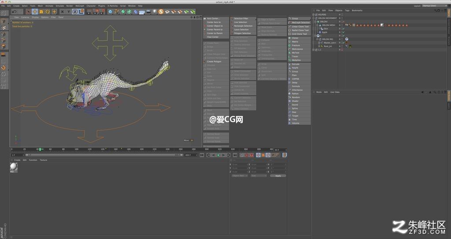This screenshot has height=239, width=451.
Task: Click Apply in coordinates panel
Action: click(278, 176)
